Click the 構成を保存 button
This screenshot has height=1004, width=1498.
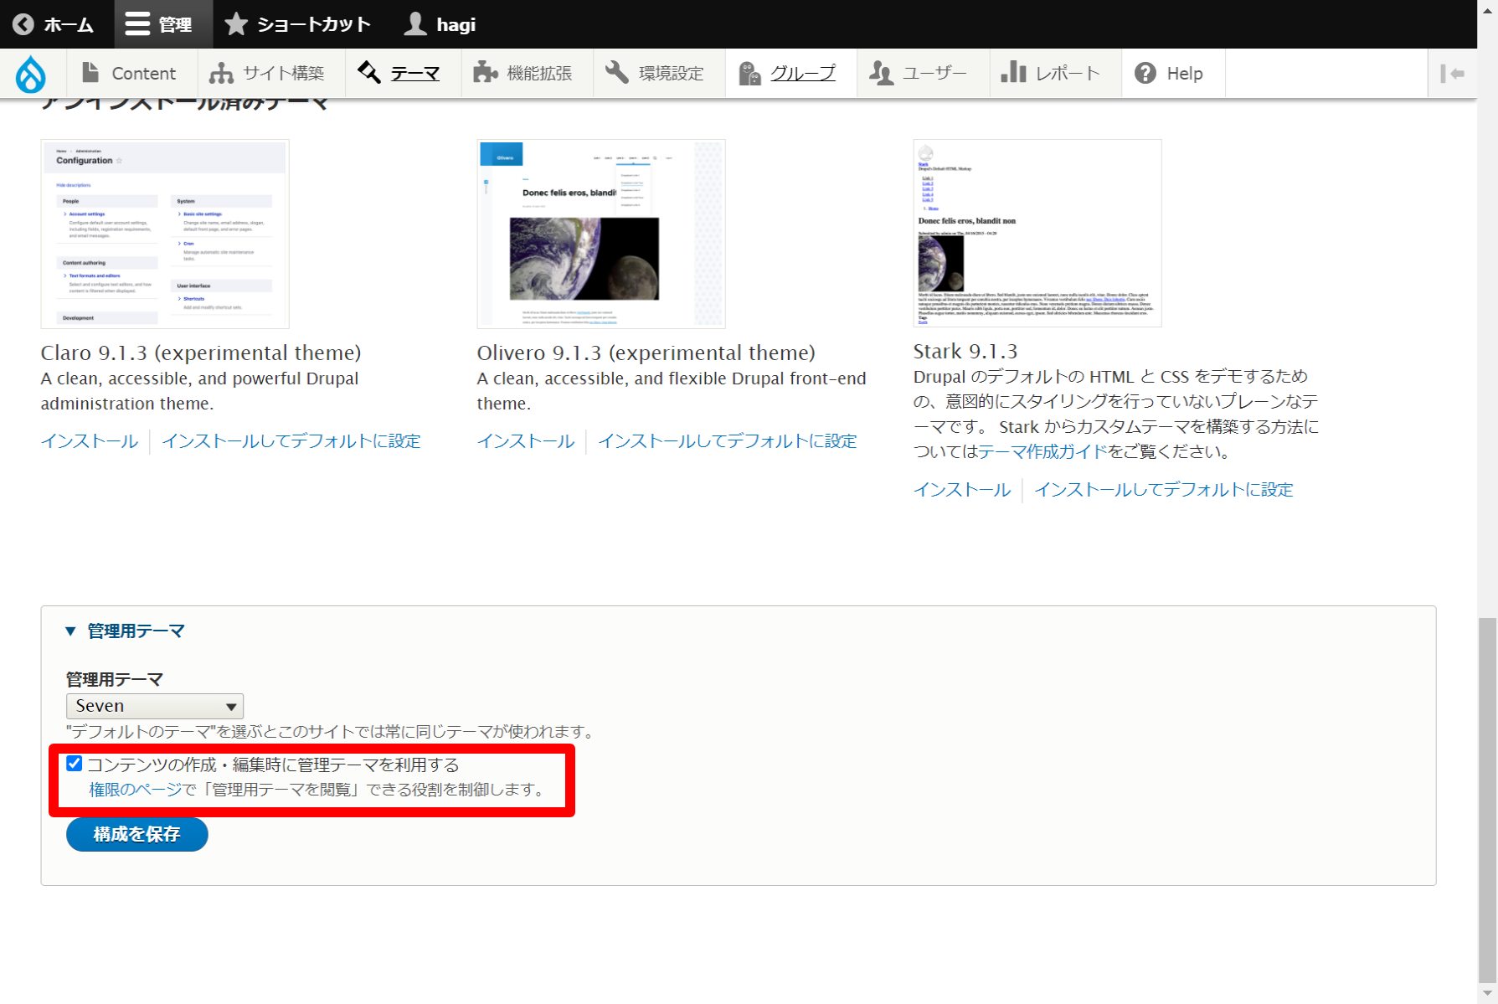(137, 834)
